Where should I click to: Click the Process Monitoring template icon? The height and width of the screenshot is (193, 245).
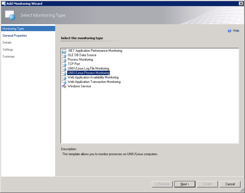click(x=64, y=60)
